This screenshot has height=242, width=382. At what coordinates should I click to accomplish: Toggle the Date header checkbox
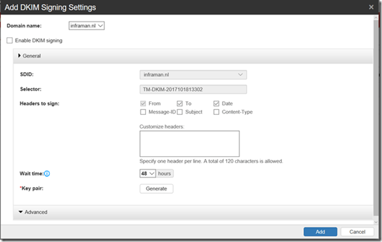pyautogui.click(x=217, y=104)
